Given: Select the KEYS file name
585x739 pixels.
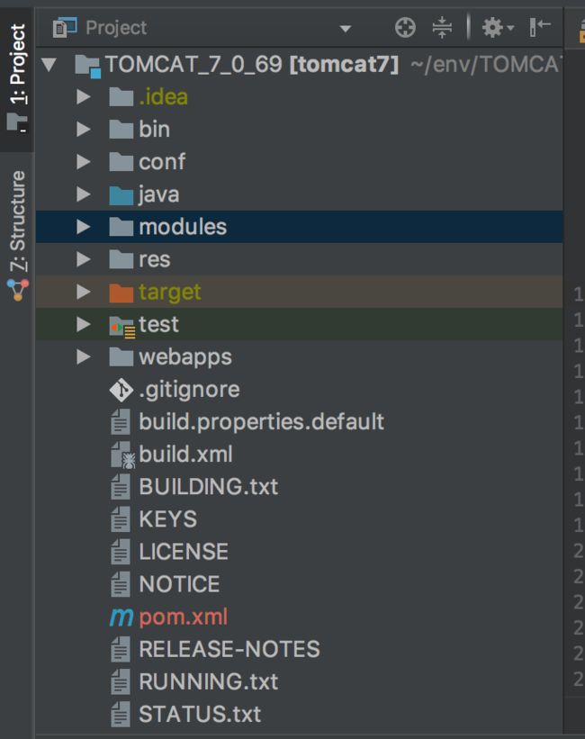Looking at the screenshot, I should [167, 519].
